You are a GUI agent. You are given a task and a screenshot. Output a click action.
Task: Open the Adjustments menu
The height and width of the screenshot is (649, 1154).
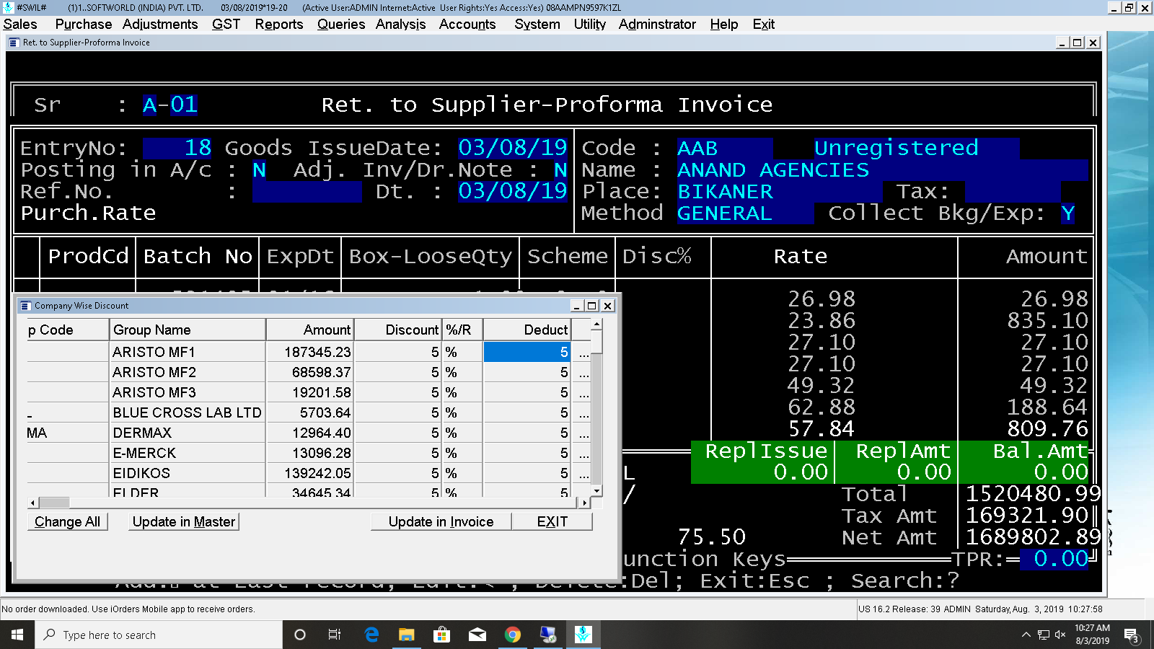point(160,25)
